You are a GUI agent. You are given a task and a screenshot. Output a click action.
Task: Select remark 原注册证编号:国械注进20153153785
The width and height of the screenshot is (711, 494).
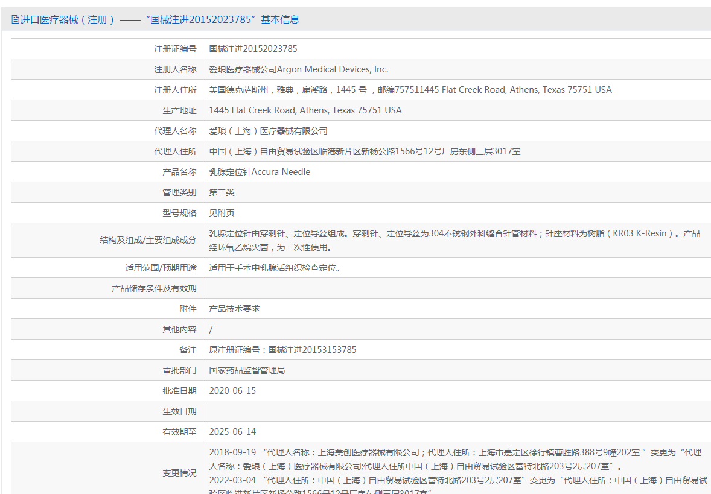tap(282, 350)
